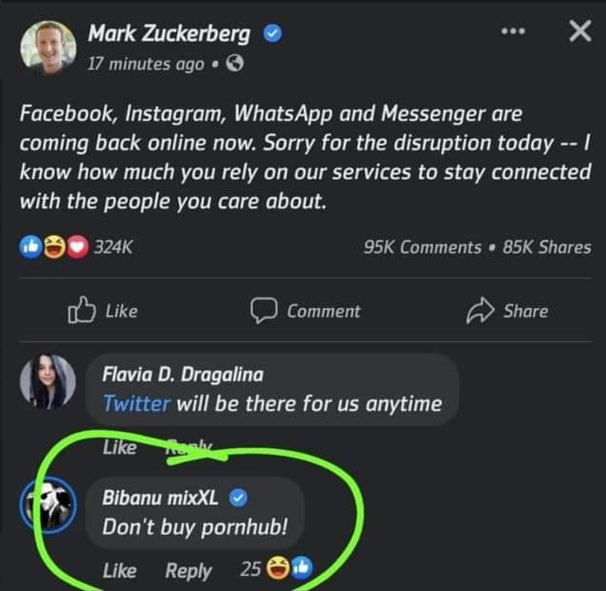This screenshot has height=591, width=606.
Task: Open the 95K Comments count
Action: pyautogui.click(x=422, y=246)
